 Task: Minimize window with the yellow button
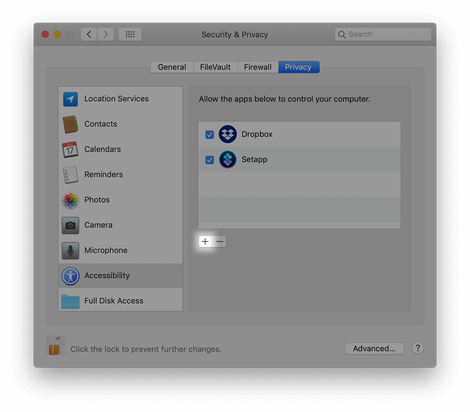pos(57,34)
